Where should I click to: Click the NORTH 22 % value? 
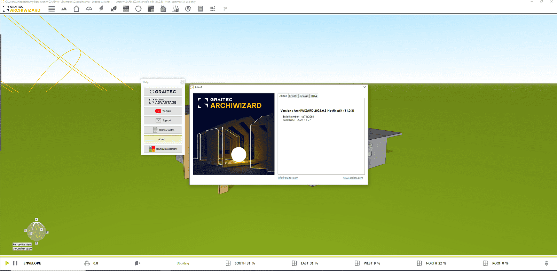click(x=436, y=263)
